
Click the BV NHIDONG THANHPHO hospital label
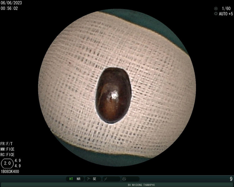[x=141, y=185]
